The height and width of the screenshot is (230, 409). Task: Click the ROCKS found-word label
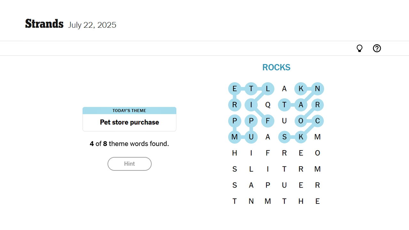(x=276, y=67)
